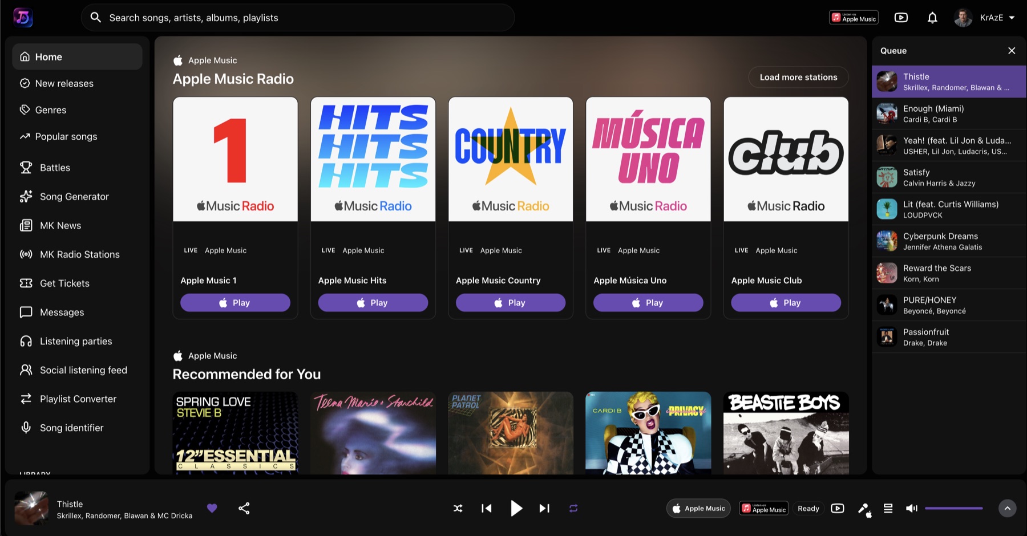Skip to previous track
Image resolution: width=1027 pixels, height=536 pixels.
pyautogui.click(x=487, y=508)
